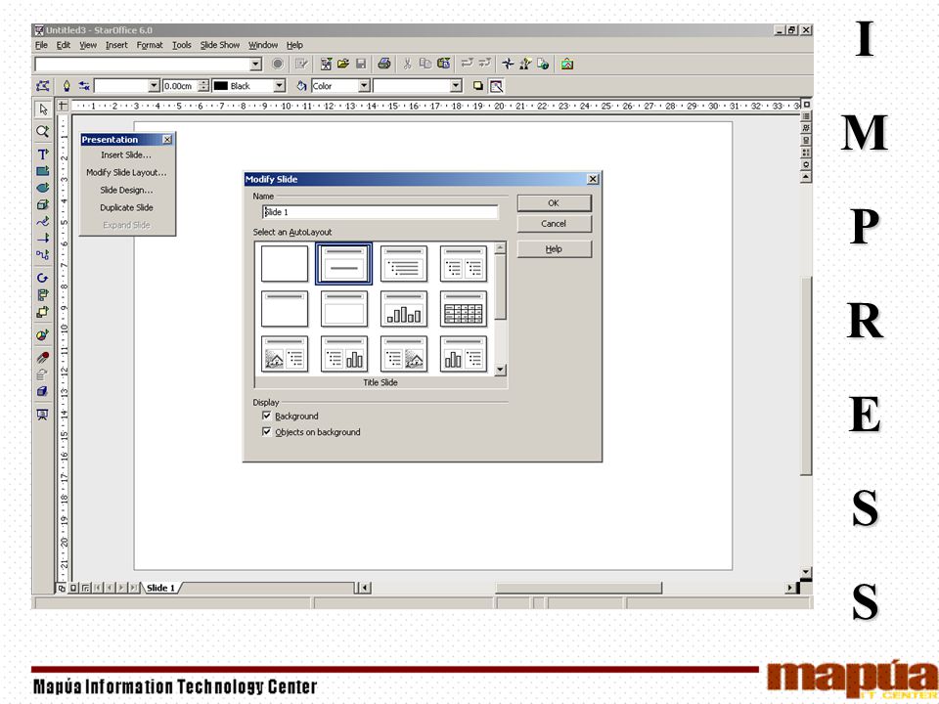Insert a chart via the Insert tool icon
This screenshot has width=939, height=704.
pos(42,334)
